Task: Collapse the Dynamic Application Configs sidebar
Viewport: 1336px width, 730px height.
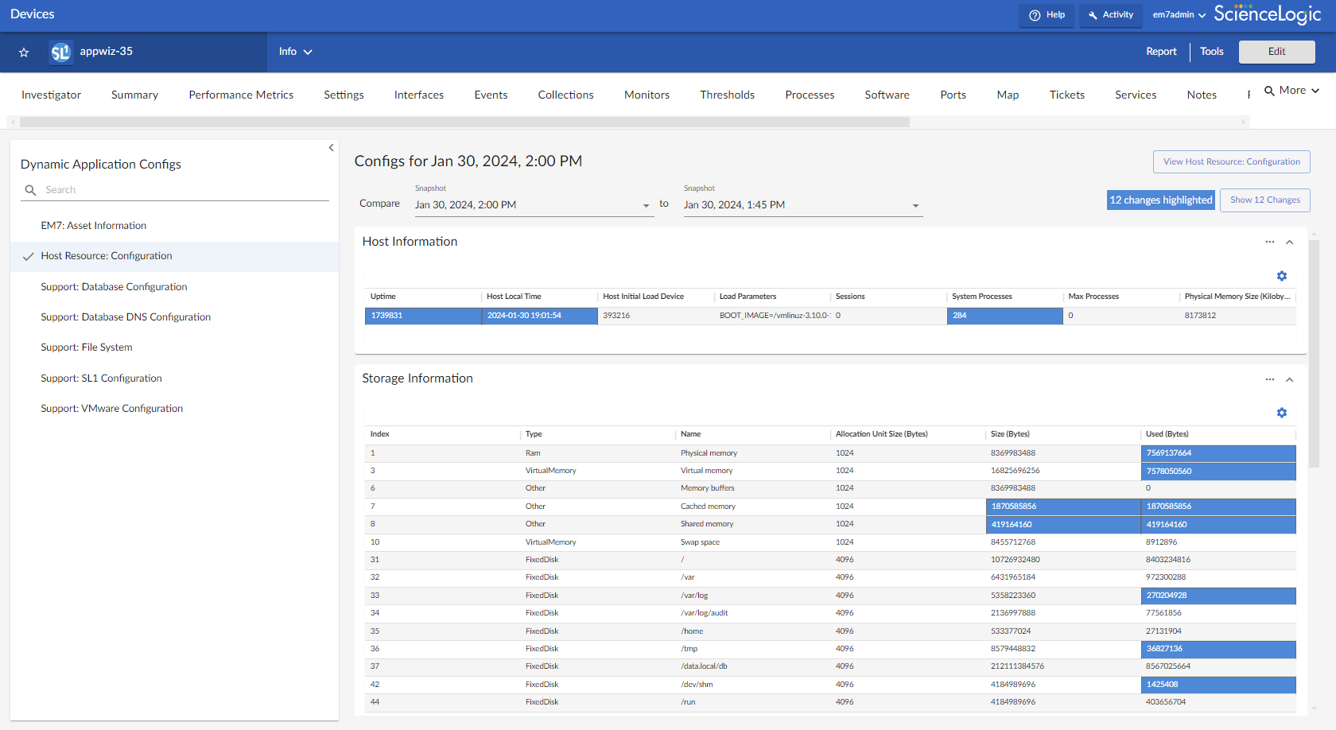Action: pyautogui.click(x=331, y=148)
